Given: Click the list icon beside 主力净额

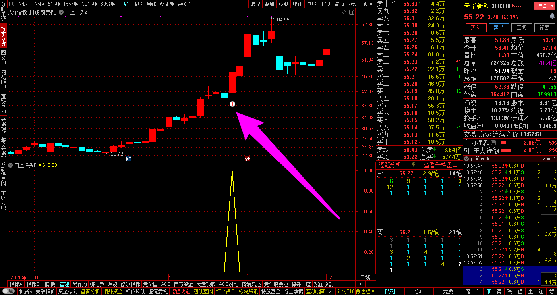Looking at the screenshot, I should pyautogui.click(x=493, y=143).
